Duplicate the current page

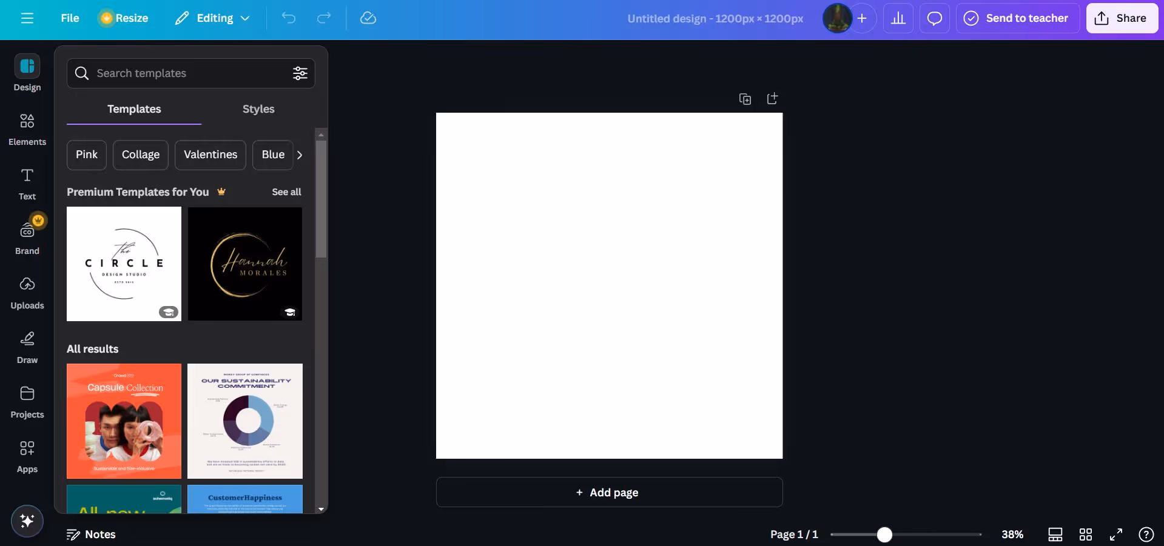point(745,98)
